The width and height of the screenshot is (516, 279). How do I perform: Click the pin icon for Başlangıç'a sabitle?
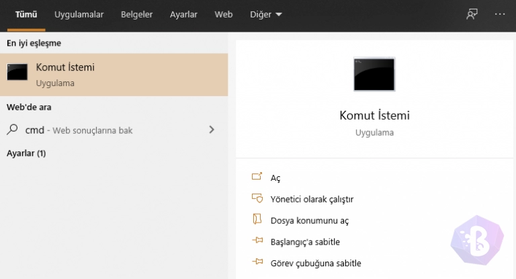(x=256, y=241)
